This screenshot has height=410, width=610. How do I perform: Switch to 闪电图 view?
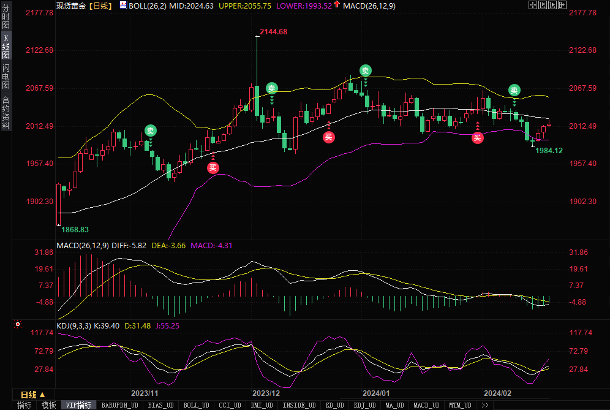coord(6,77)
